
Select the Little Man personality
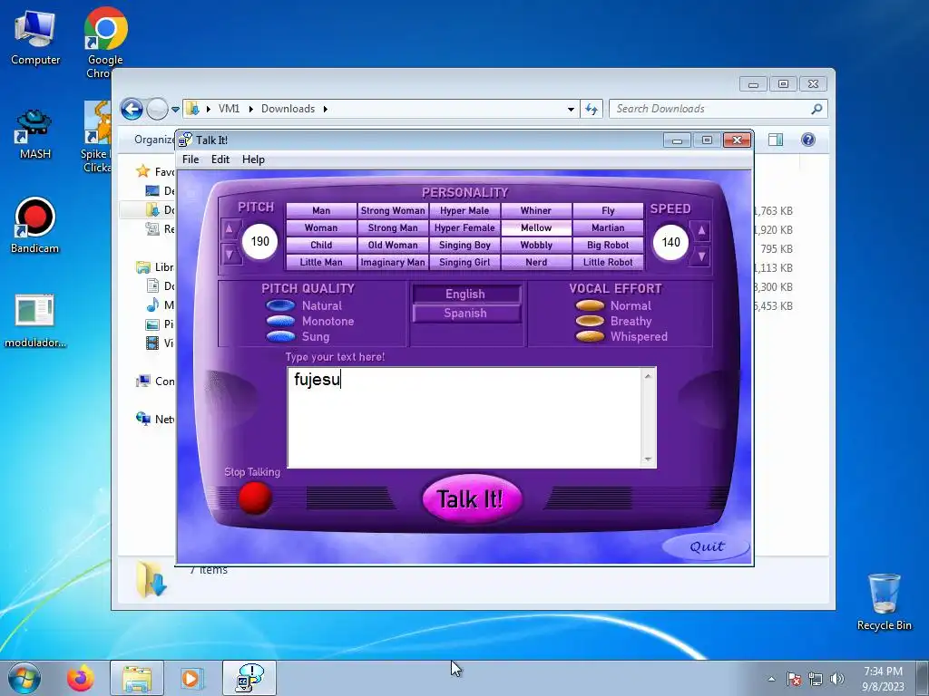(x=321, y=262)
